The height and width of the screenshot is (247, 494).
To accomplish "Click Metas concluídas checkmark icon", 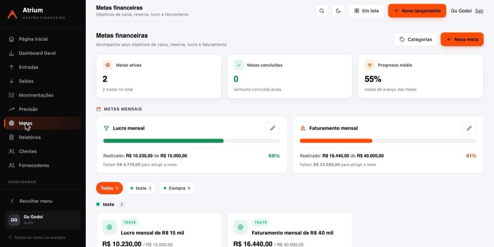I will [239, 65].
